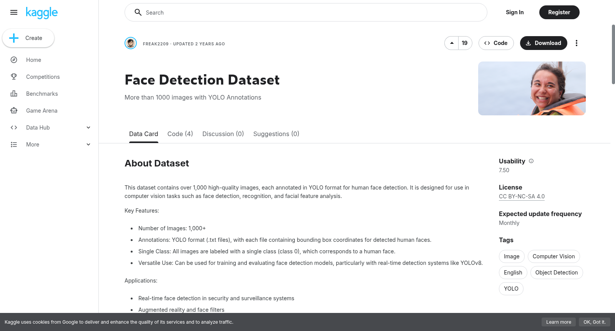
Task: Select the Object Detection tag
Action: (557, 273)
